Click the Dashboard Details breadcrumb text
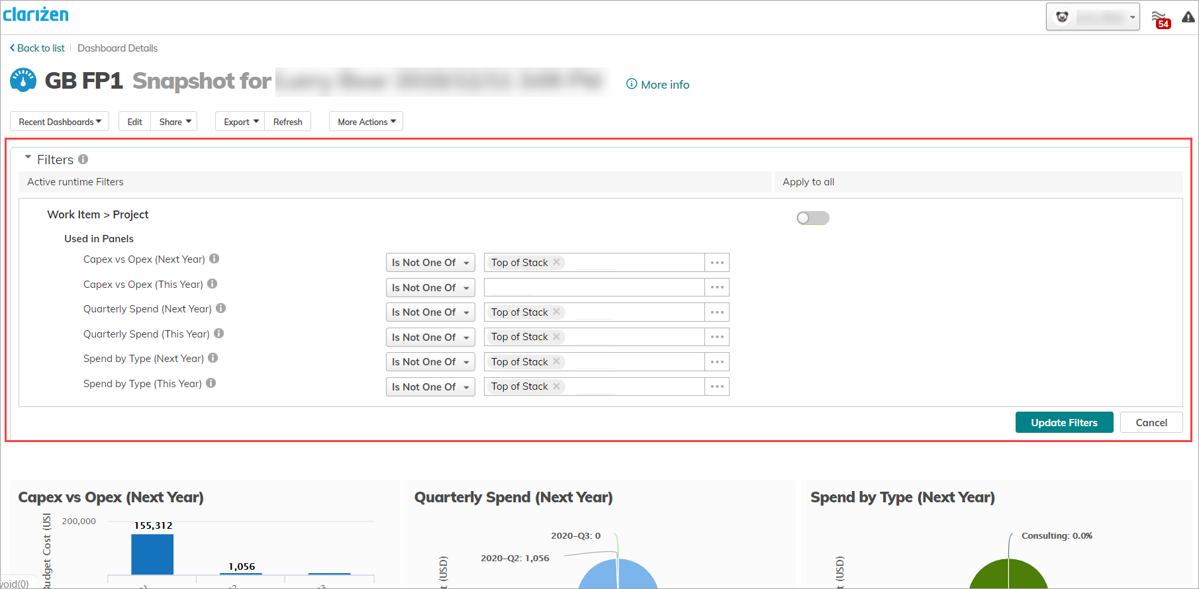 [117, 48]
